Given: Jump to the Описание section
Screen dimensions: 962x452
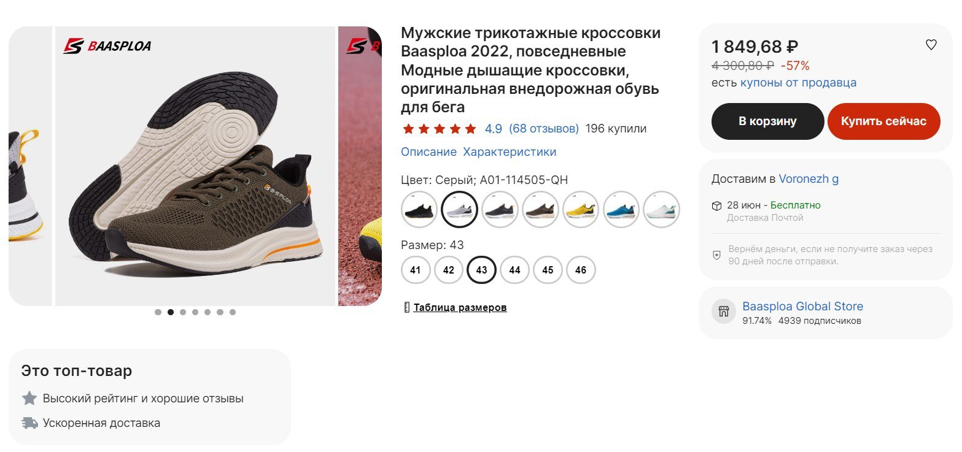Looking at the screenshot, I should pyautogui.click(x=429, y=151).
